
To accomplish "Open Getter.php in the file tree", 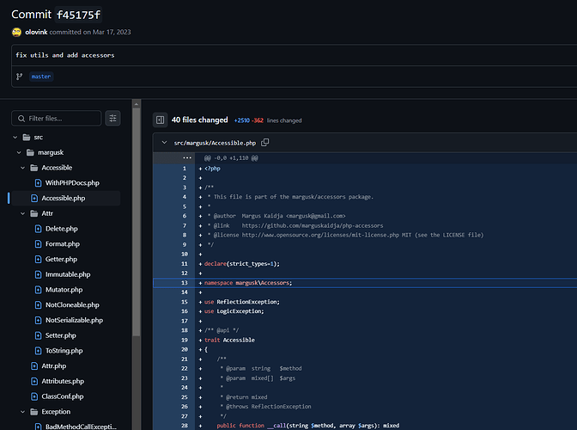I will pos(60,259).
